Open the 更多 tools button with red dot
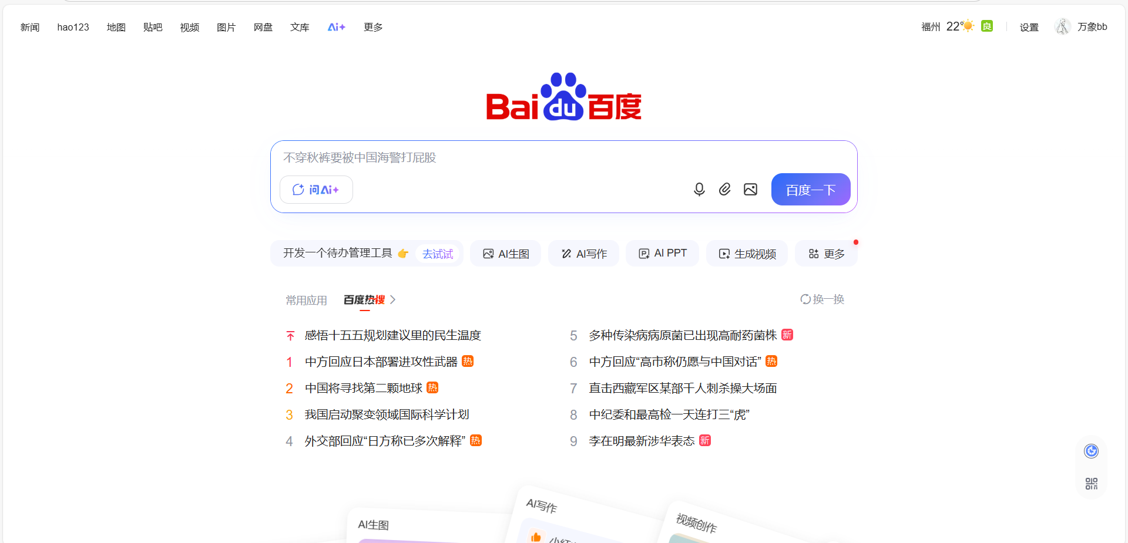Image resolution: width=1128 pixels, height=543 pixels. click(x=826, y=254)
